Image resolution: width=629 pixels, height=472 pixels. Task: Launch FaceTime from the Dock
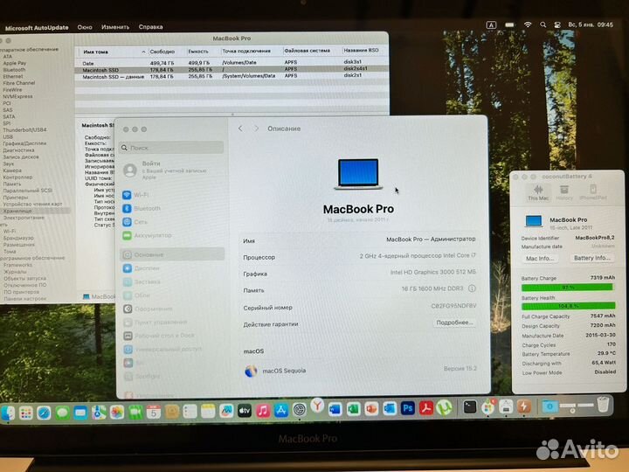(x=135, y=413)
